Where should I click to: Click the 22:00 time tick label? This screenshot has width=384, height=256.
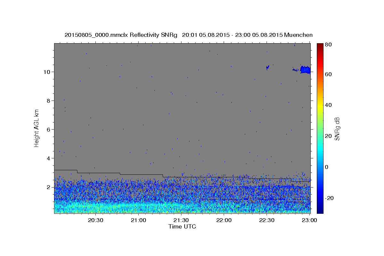tap(224, 220)
